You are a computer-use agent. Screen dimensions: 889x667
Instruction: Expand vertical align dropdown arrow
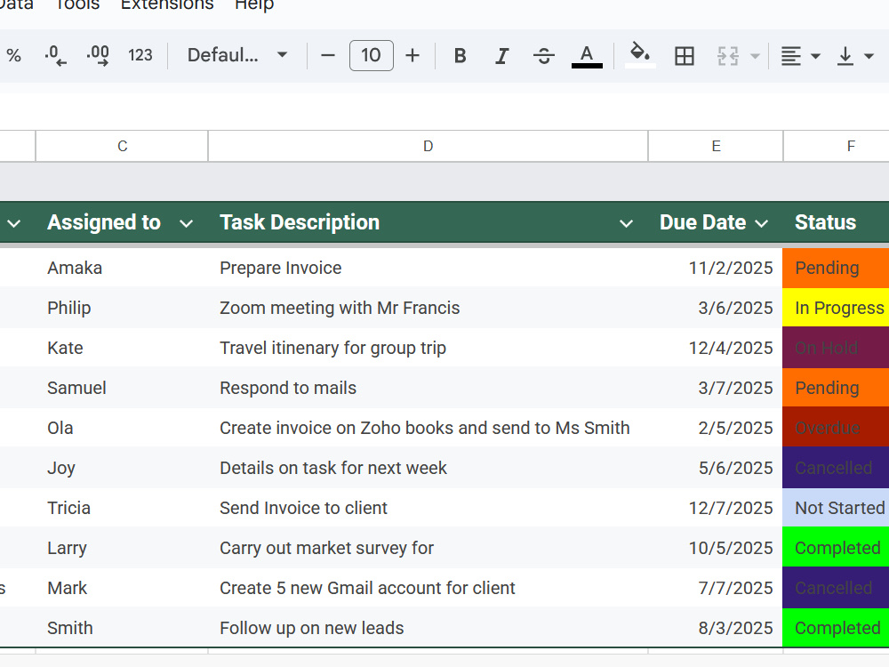coord(869,56)
